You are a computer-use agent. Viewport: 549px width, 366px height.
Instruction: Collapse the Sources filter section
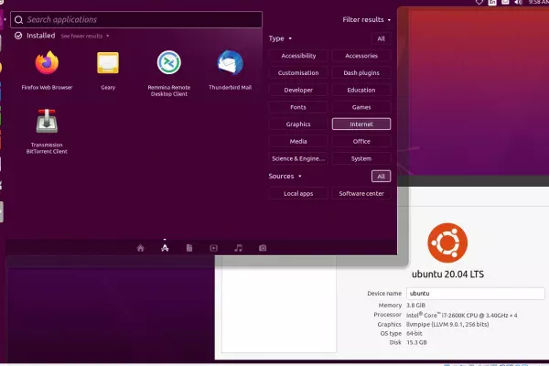click(285, 177)
